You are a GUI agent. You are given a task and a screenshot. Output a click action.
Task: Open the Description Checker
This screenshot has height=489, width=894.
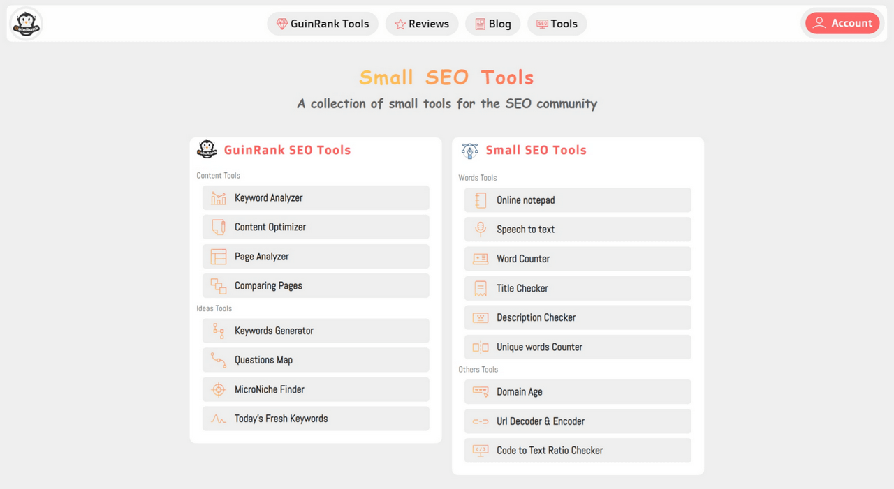pos(578,317)
